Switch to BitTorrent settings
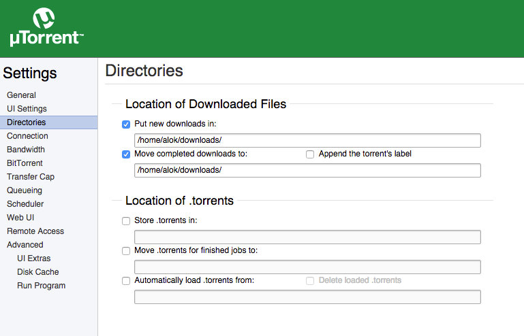Viewport: 524px width, 336px height. click(x=25, y=163)
